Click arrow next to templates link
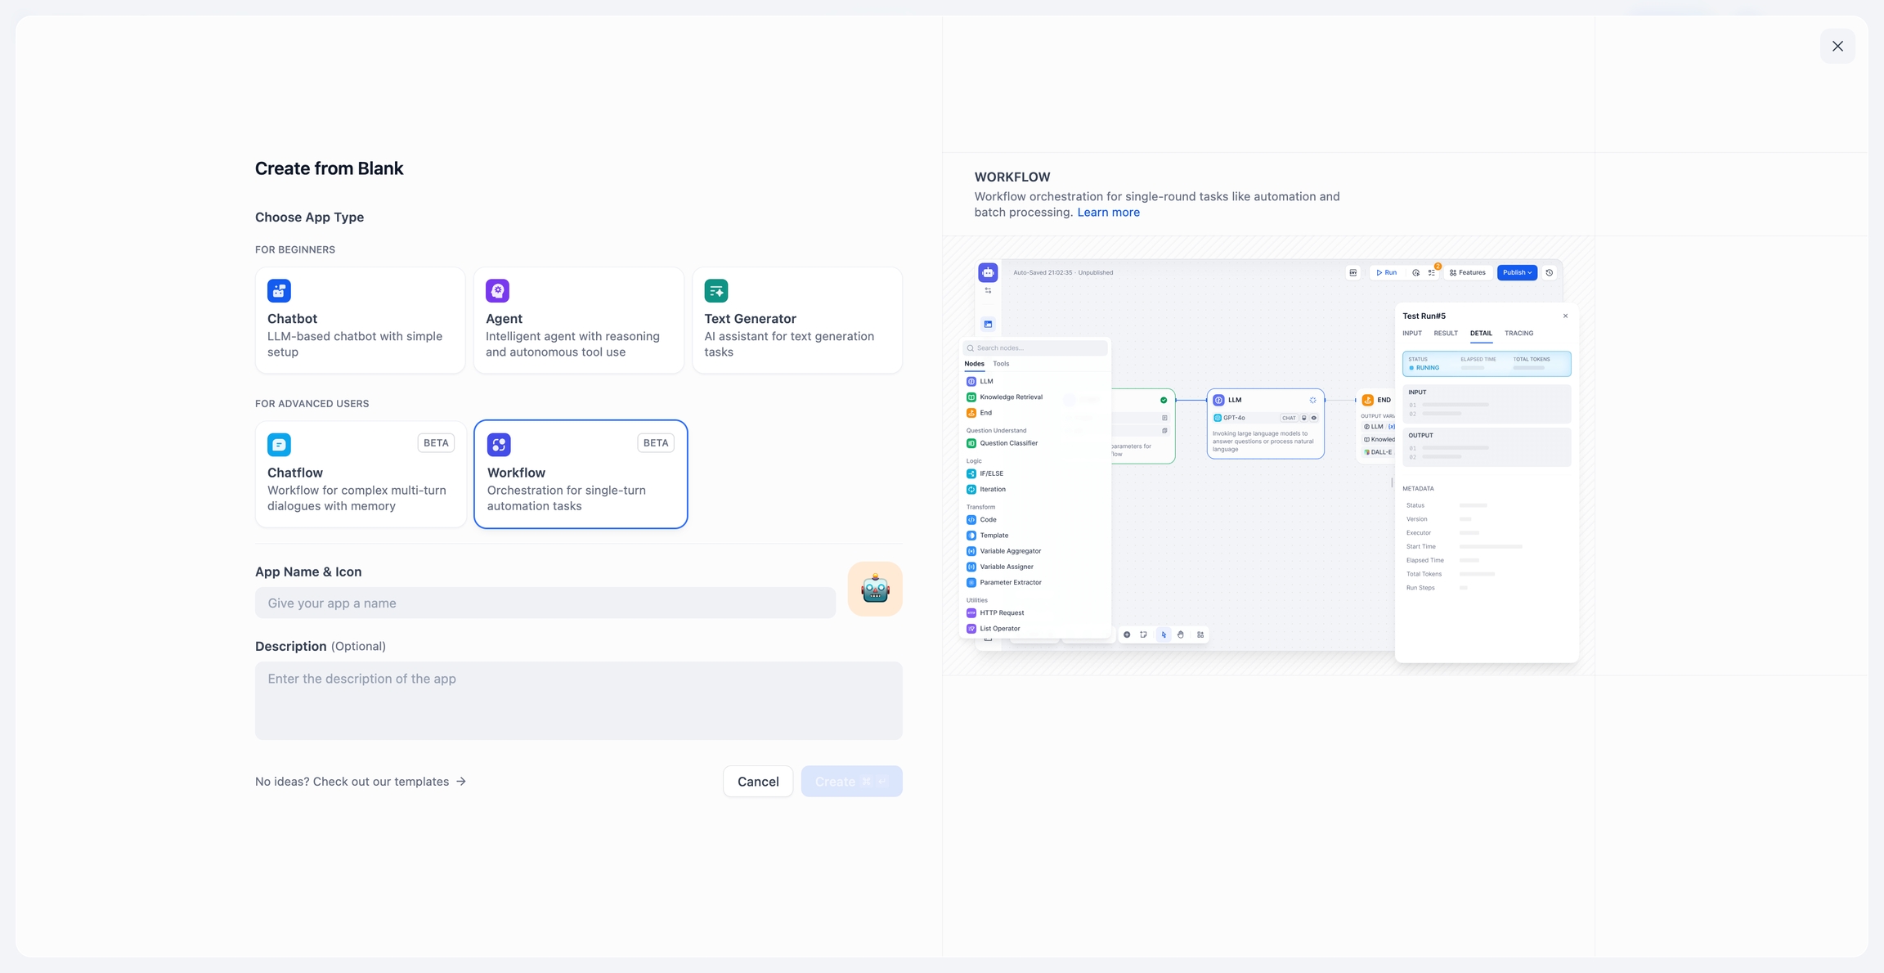This screenshot has height=973, width=1884. pos(461,782)
